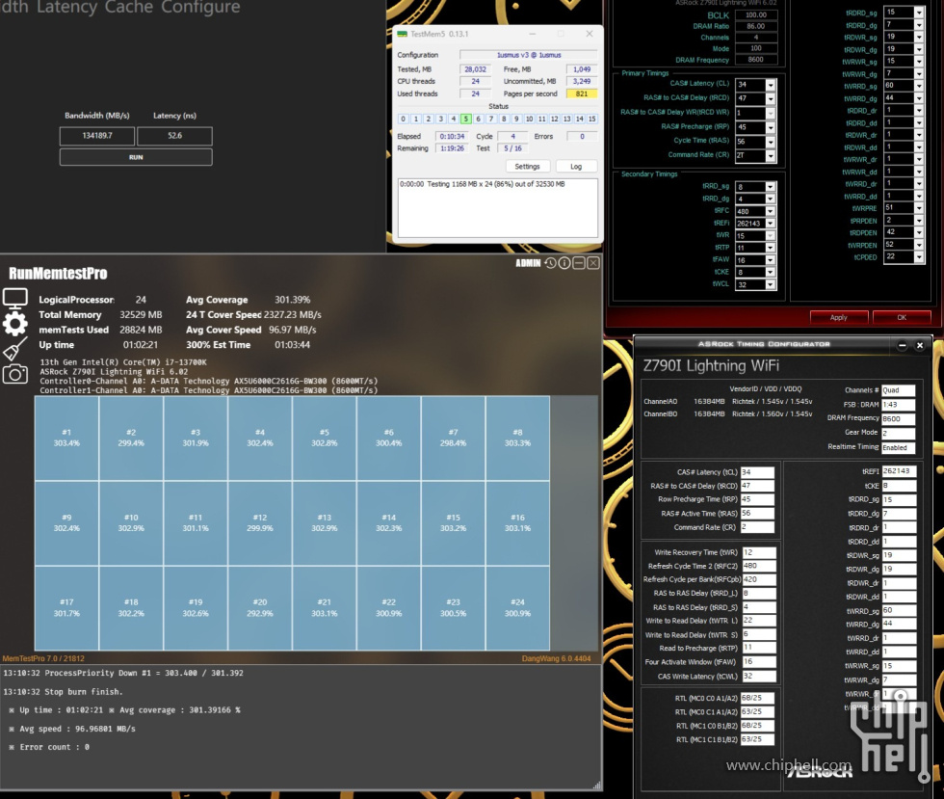Click the Settings button in TestMem5
Image resolution: width=944 pixels, height=799 pixels.
527,167
